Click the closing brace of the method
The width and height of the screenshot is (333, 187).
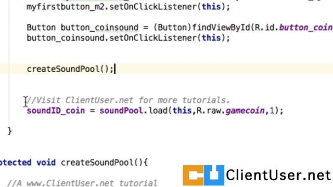point(9,131)
